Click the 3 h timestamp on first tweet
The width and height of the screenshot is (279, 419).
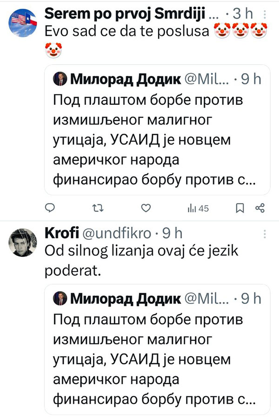point(242,14)
